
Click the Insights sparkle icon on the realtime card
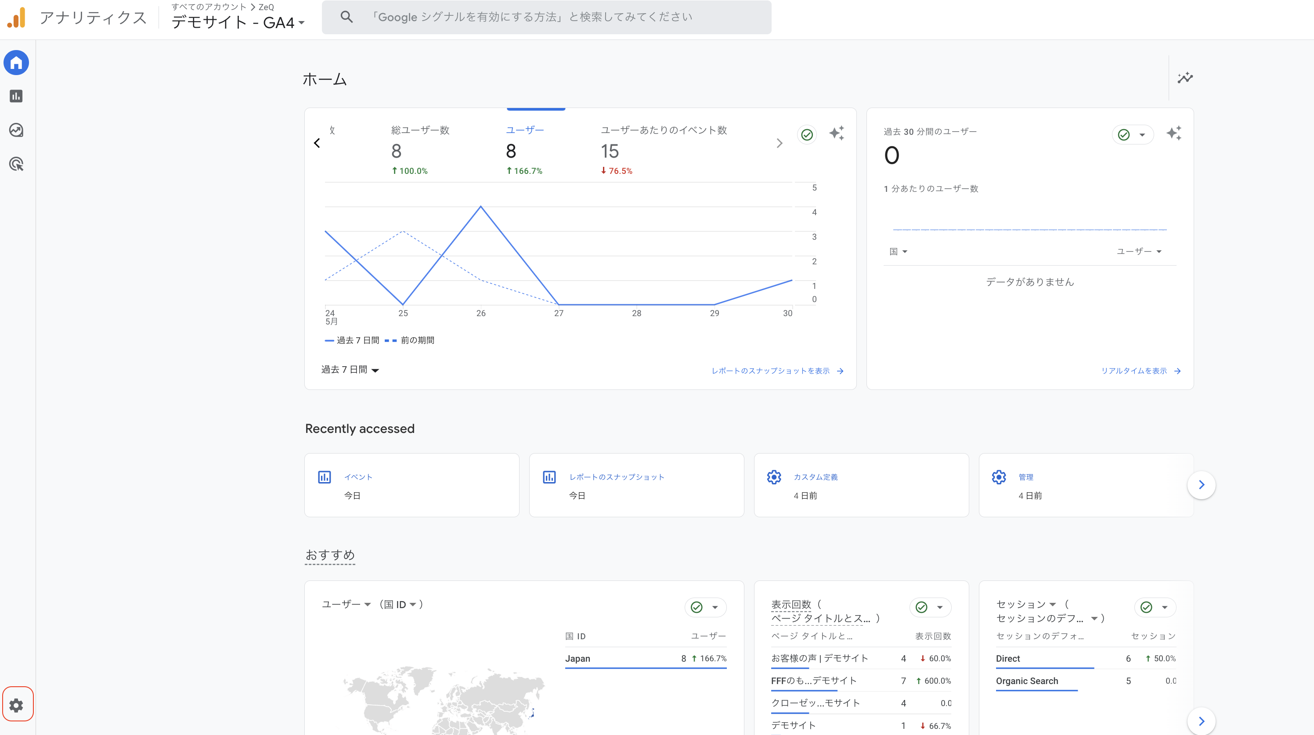(x=1174, y=133)
